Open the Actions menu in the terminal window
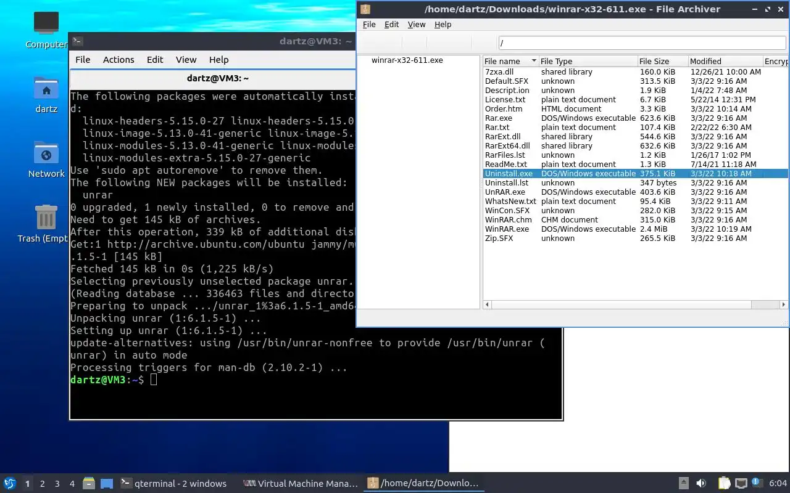 point(118,60)
